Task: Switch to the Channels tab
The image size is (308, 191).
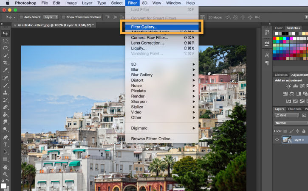Action: pyautogui.click(x=294, y=109)
